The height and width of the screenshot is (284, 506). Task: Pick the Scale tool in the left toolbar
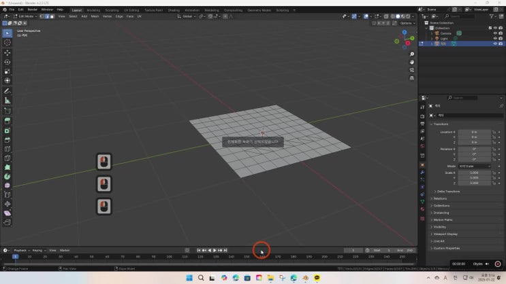7,71
